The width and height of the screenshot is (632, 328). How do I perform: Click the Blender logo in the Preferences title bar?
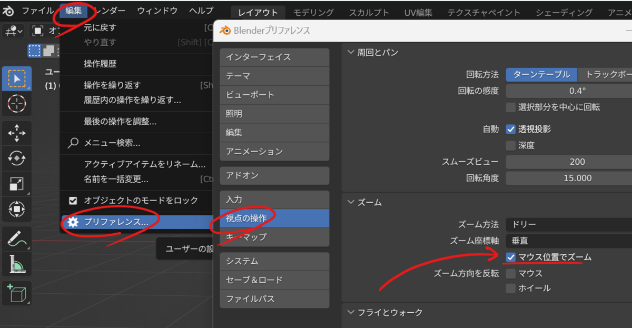[x=226, y=31]
